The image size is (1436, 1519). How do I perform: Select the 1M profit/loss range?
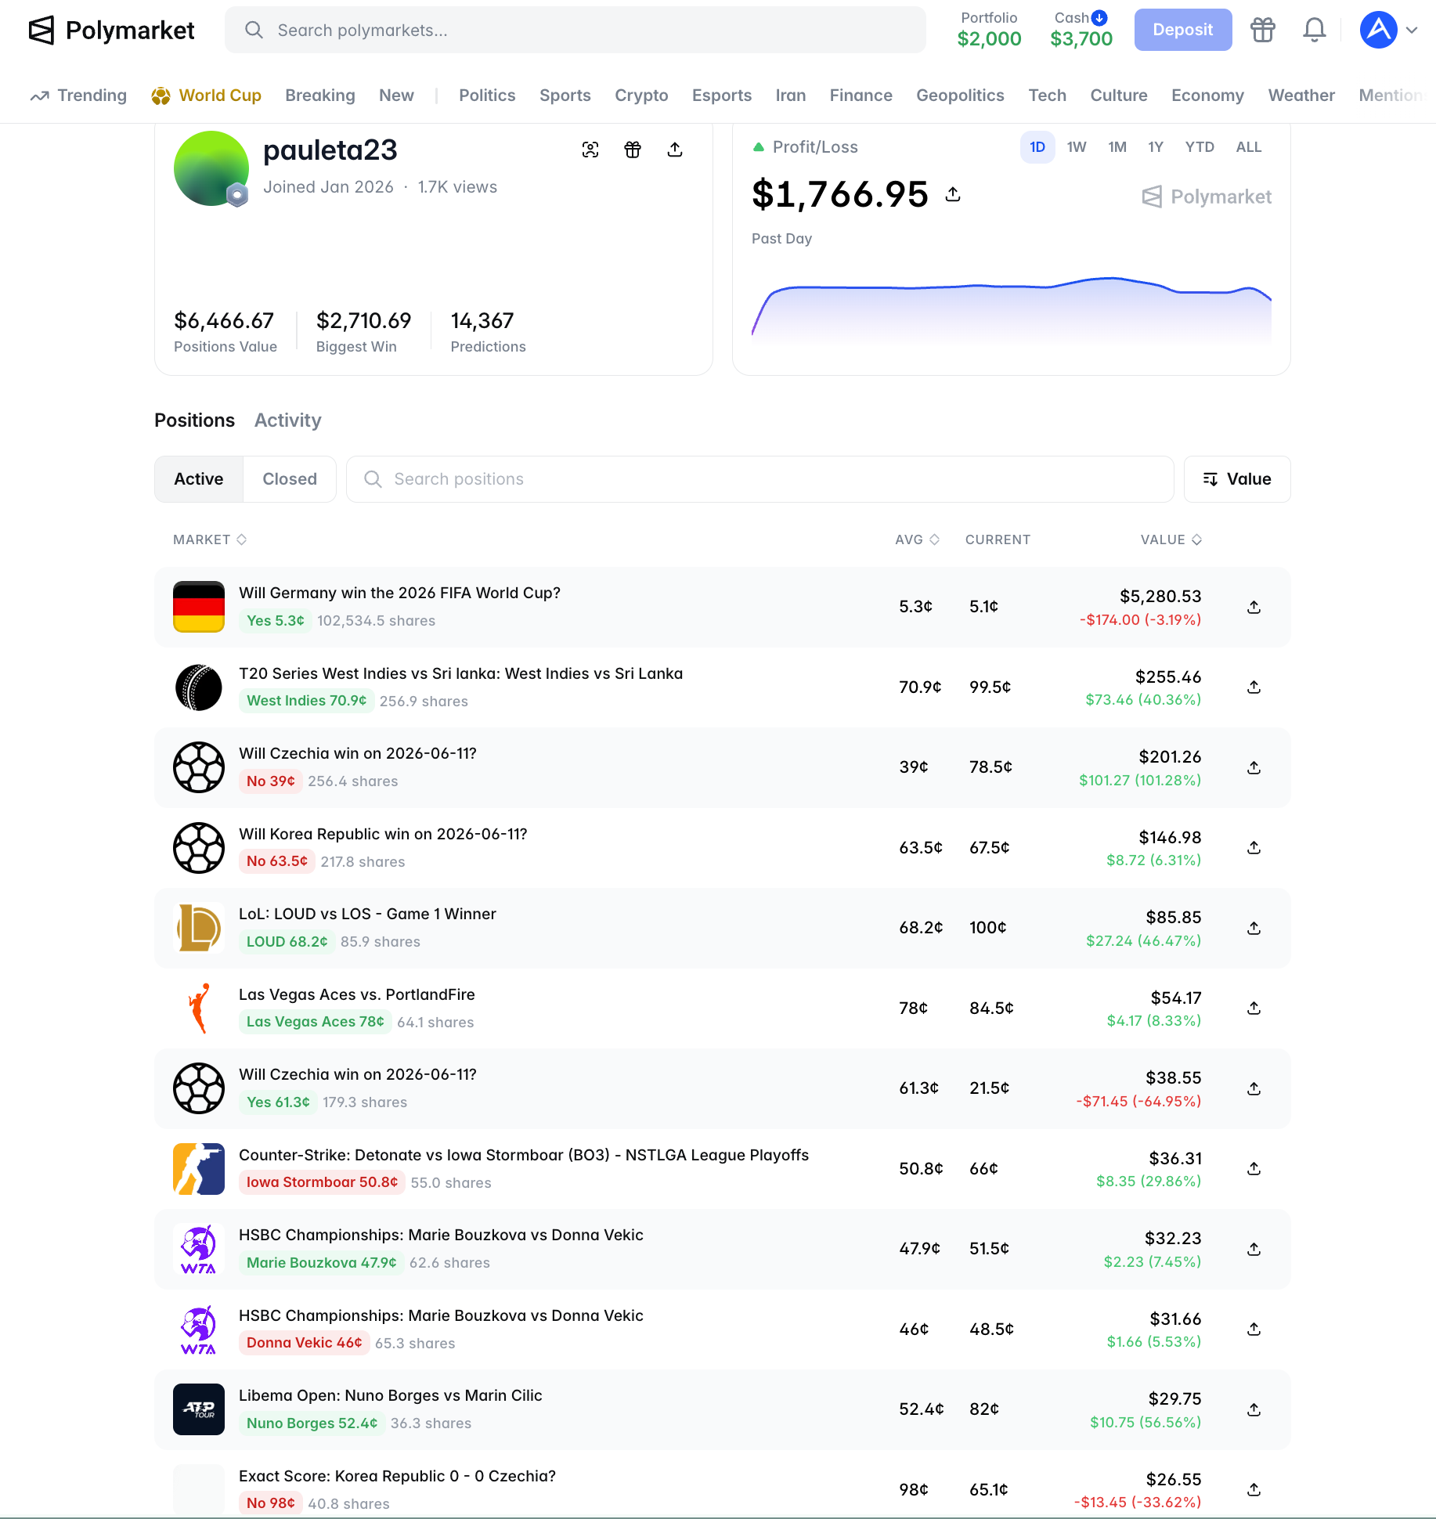pyautogui.click(x=1117, y=147)
